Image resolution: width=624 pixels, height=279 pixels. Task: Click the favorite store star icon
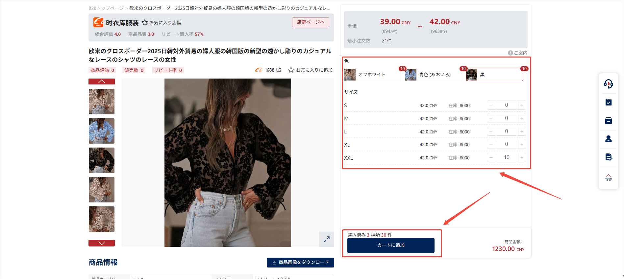[145, 22]
